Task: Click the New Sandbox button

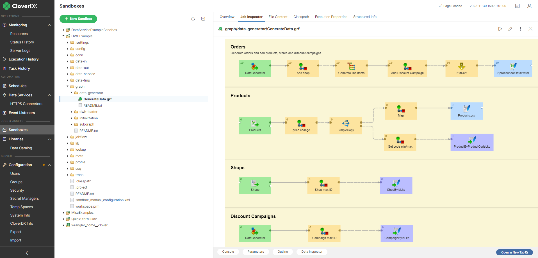Action: click(78, 19)
